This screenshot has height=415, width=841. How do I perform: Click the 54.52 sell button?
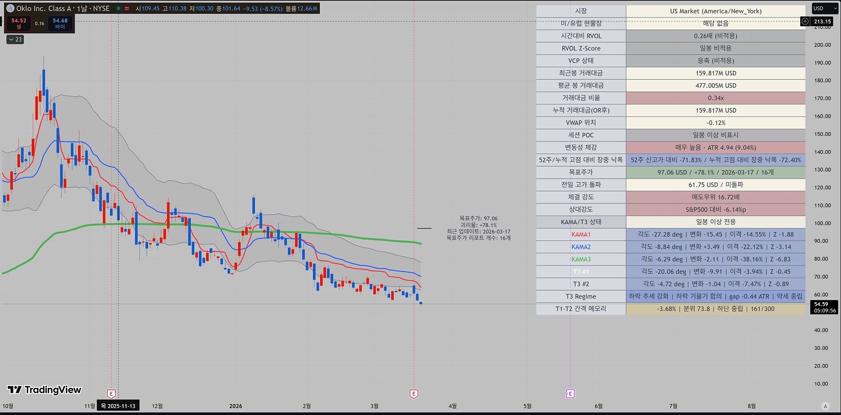pos(19,23)
